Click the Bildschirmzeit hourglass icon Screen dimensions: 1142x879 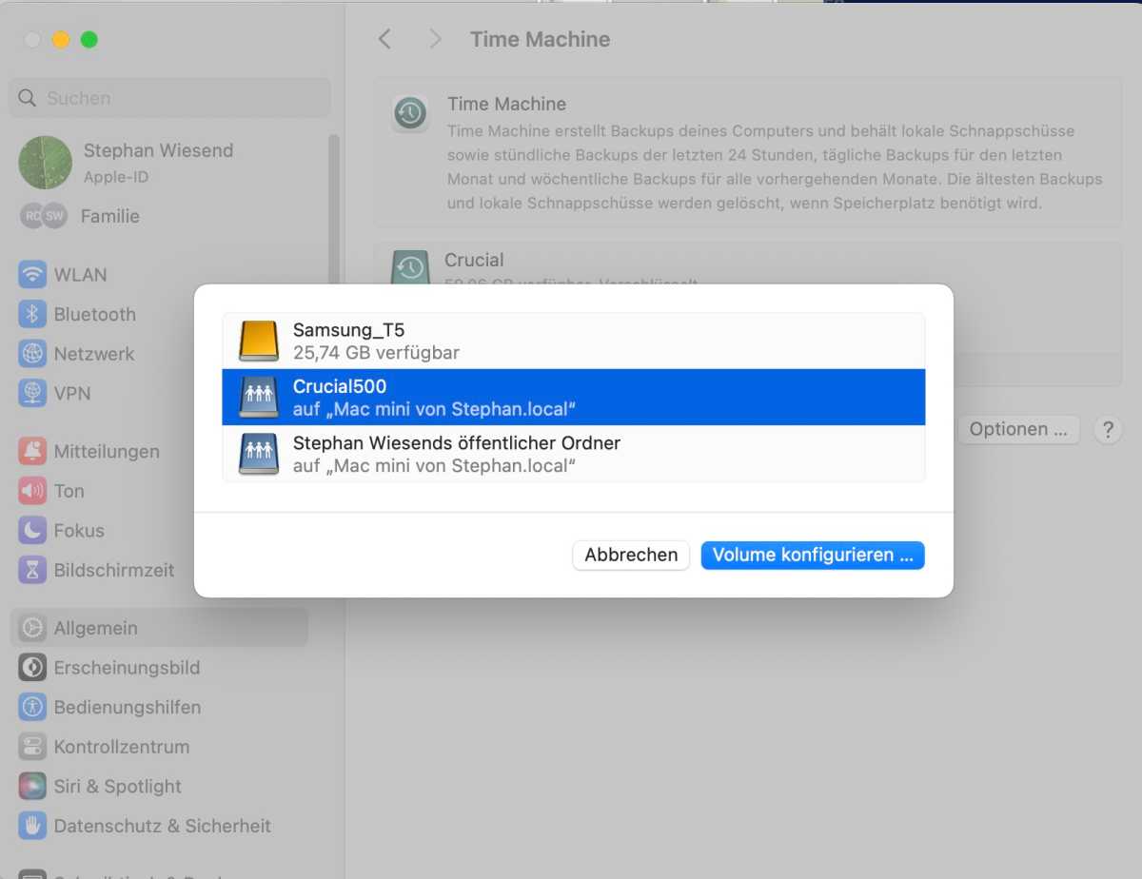click(33, 571)
